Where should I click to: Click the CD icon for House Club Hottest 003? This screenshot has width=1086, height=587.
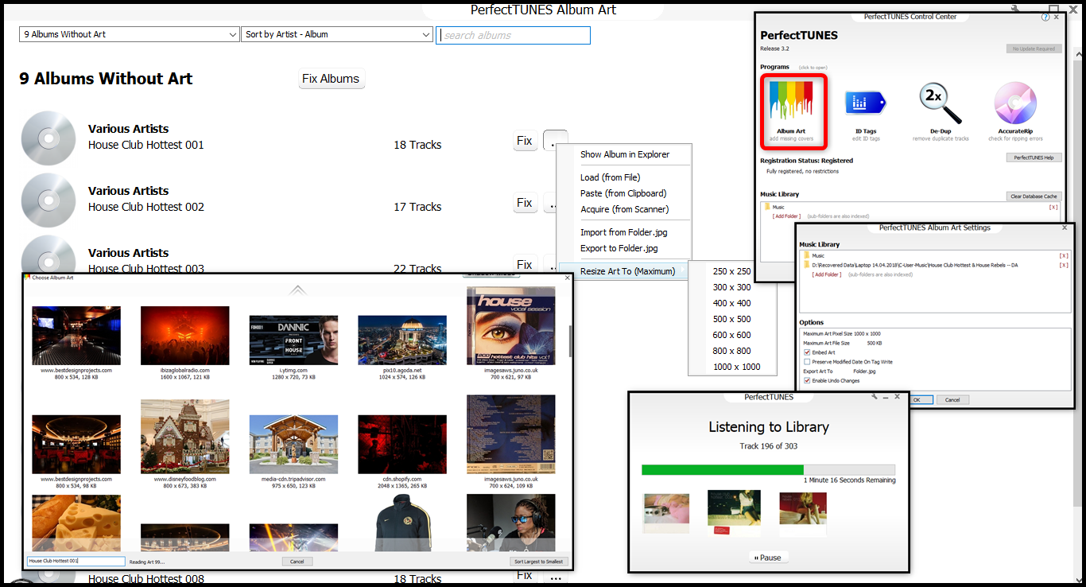click(48, 255)
